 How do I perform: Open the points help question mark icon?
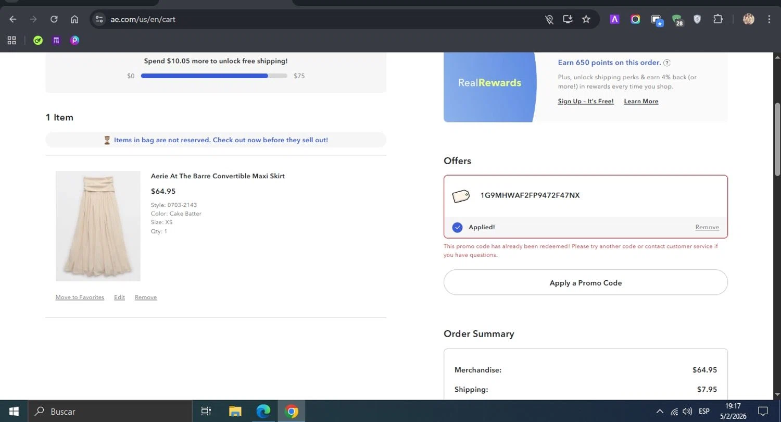coord(667,63)
